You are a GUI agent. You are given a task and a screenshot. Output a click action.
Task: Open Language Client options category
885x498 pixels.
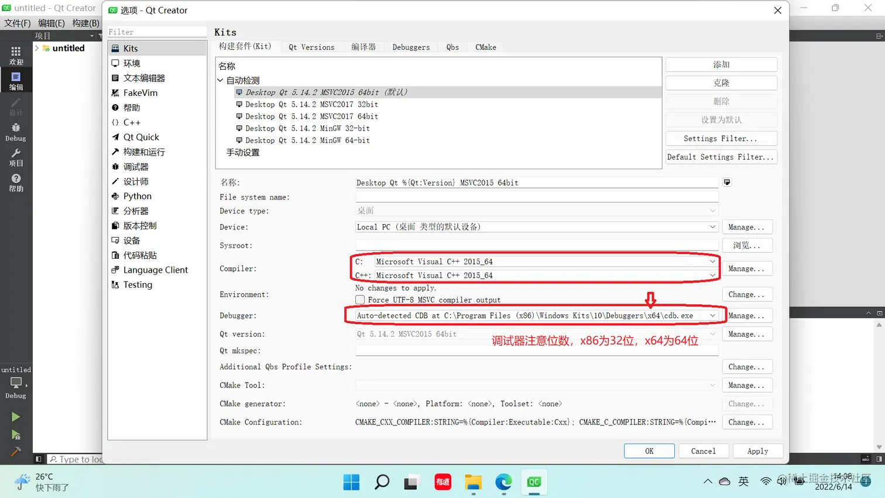click(x=157, y=270)
